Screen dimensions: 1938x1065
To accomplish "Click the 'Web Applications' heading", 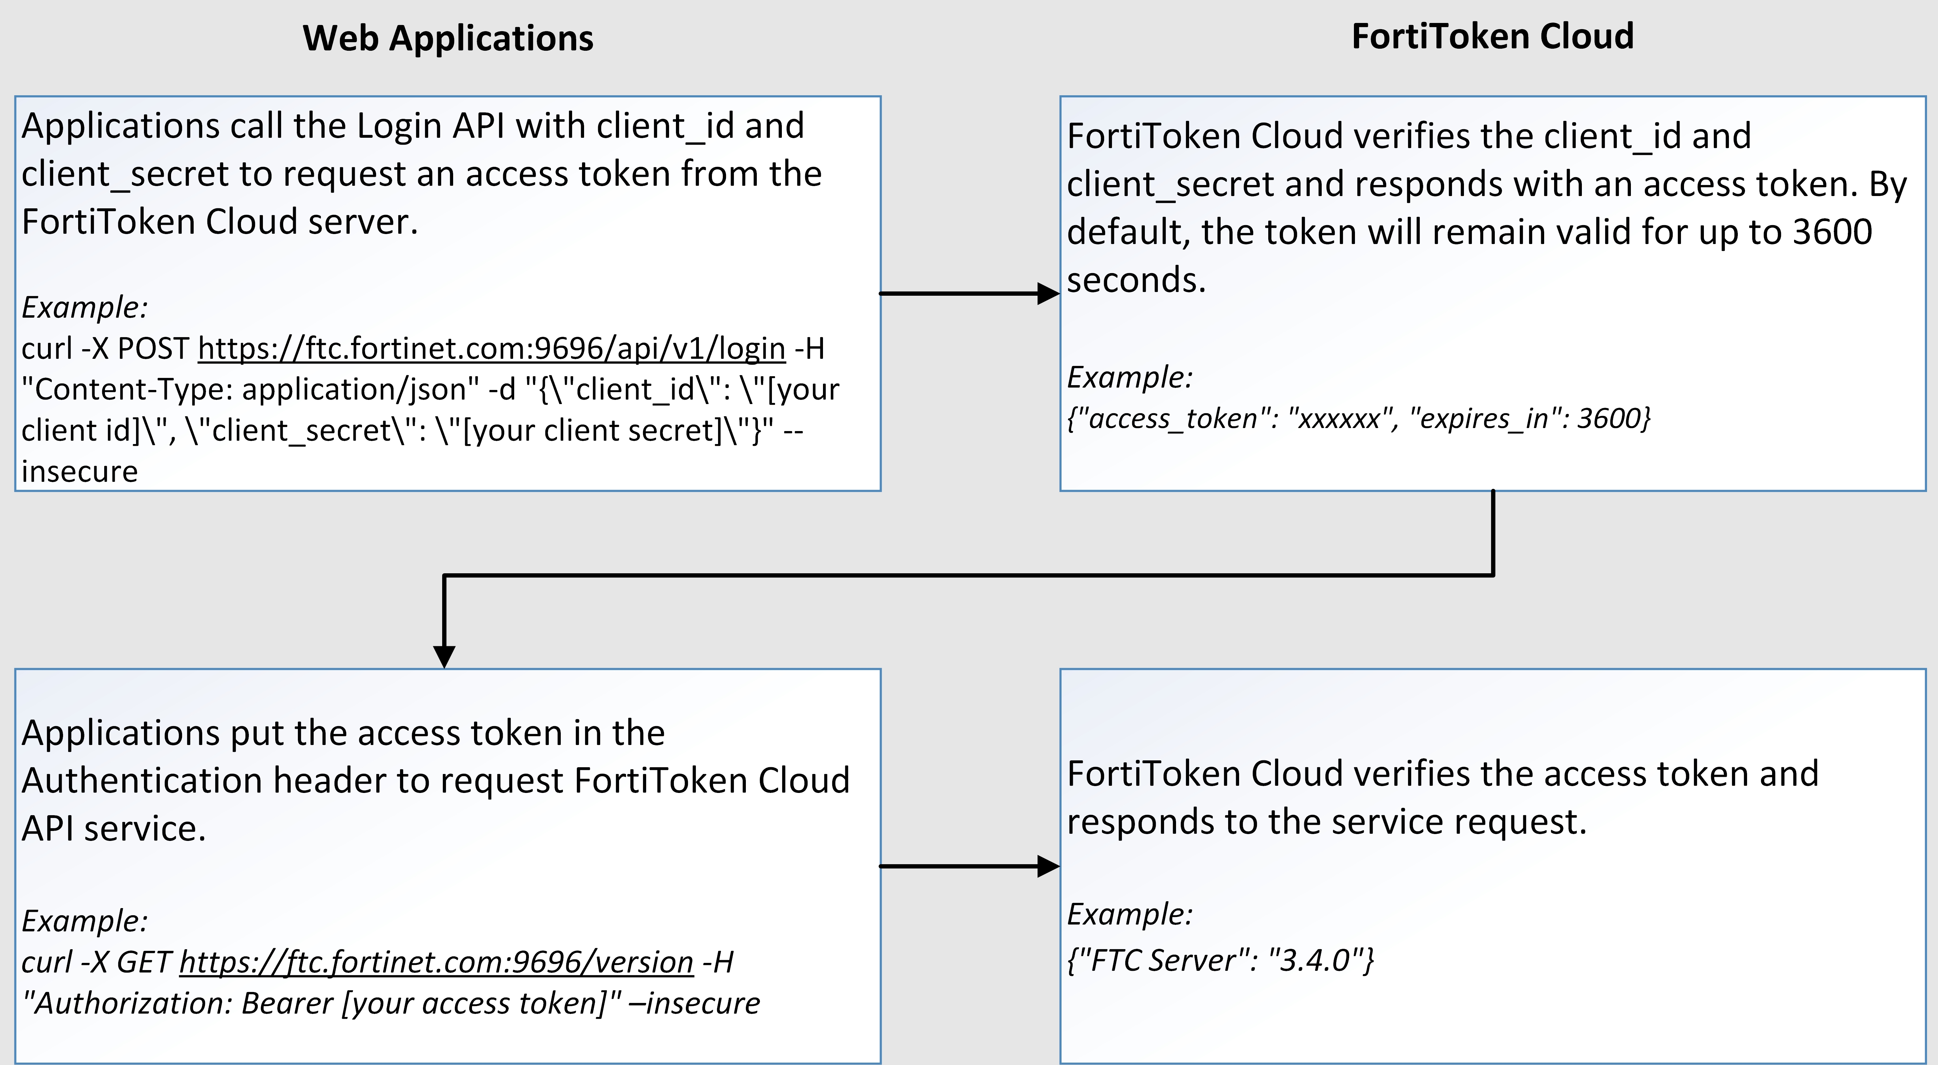I will coord(448,38).
